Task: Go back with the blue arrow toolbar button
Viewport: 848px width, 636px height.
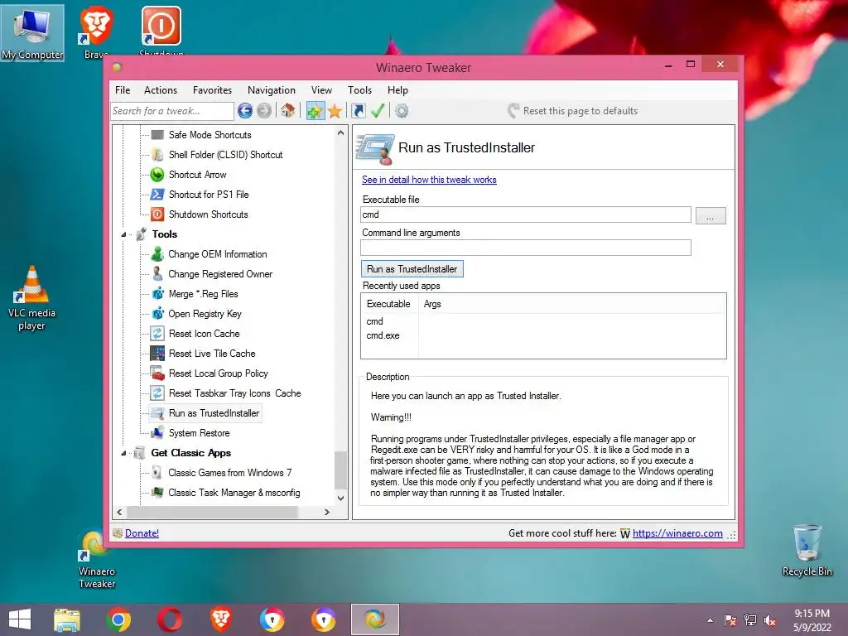Action: tap(245, 111)
